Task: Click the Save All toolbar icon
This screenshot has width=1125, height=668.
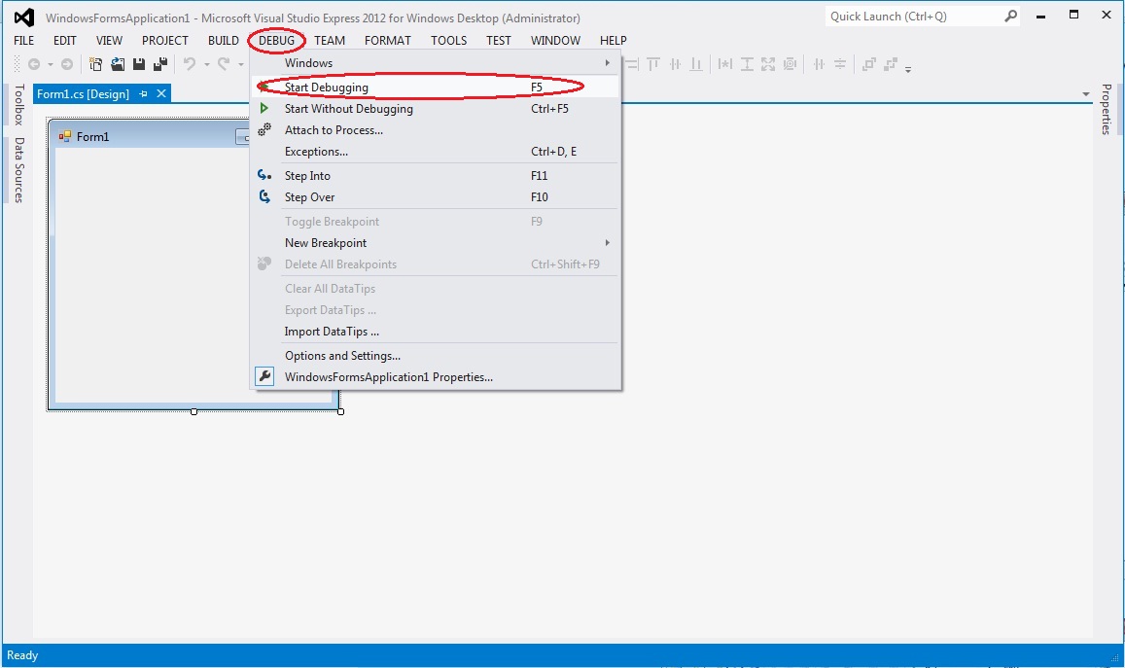Action: tap(160, 64)
